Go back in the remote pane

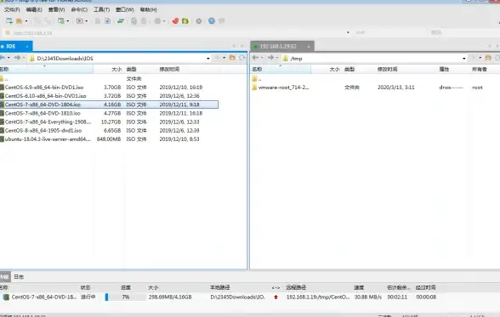tap(255, 58)
